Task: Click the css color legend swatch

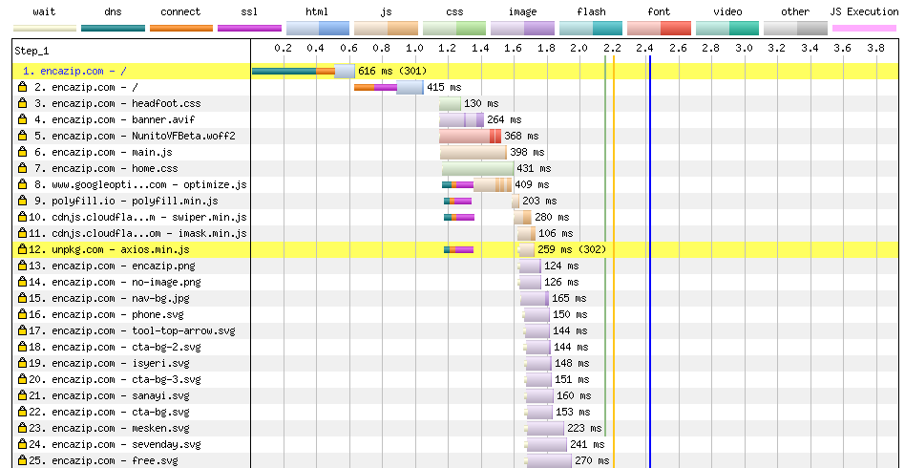Action: [454, 29]
